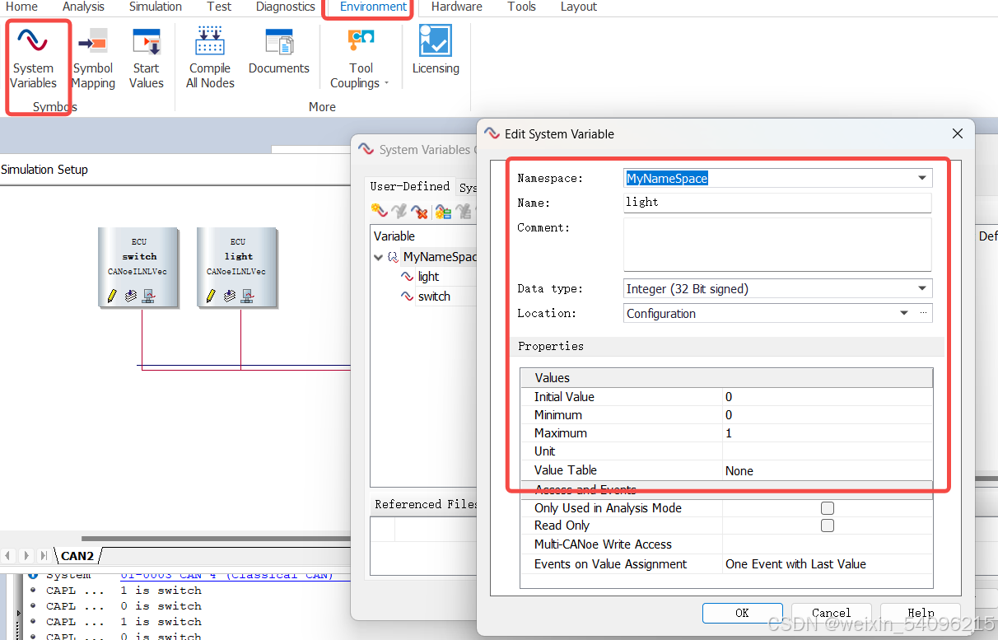The image size is (998, 640).
Task: Switch to the Simulation ribbon tab
Action: tap(156, 7)
